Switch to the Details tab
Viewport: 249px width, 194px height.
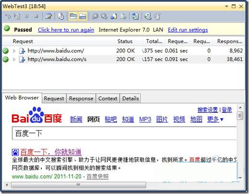pos(130,98)
